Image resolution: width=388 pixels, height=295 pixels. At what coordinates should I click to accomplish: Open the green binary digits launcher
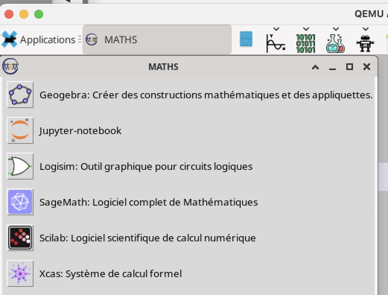(x=306, y=44)
